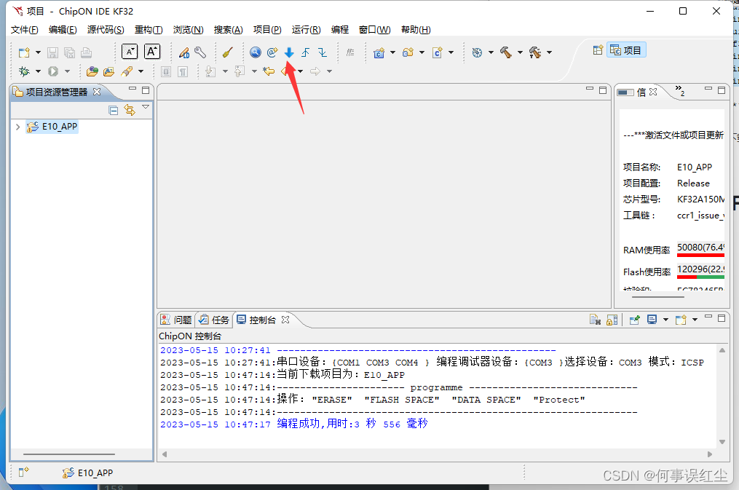Expand the E10_APP project tree node
This screenshot has width=739, height=490.
tap(18, 127)
